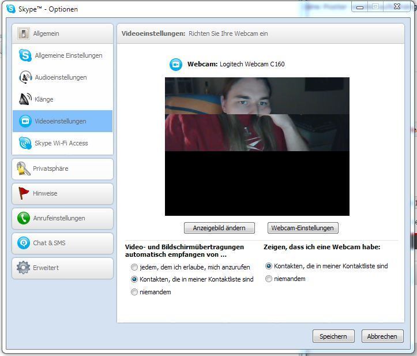Click the red flag Hinweise icon
The image size is (417, 356).
click(x=24, y=193)
